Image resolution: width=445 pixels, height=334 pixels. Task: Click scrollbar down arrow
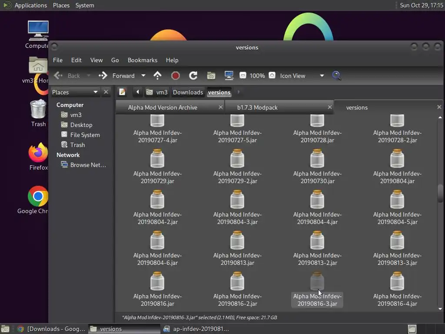[440, 309]
